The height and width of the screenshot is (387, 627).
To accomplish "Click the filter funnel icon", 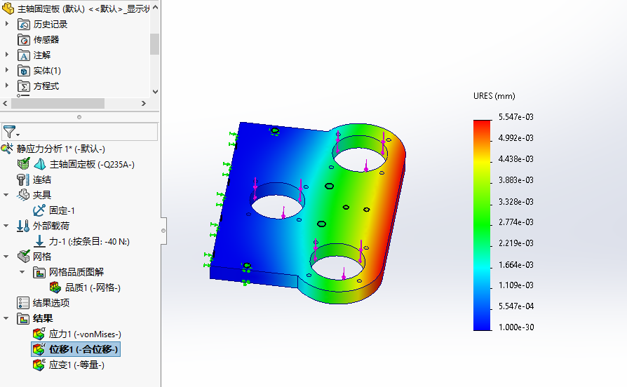I will click(9, 132).
